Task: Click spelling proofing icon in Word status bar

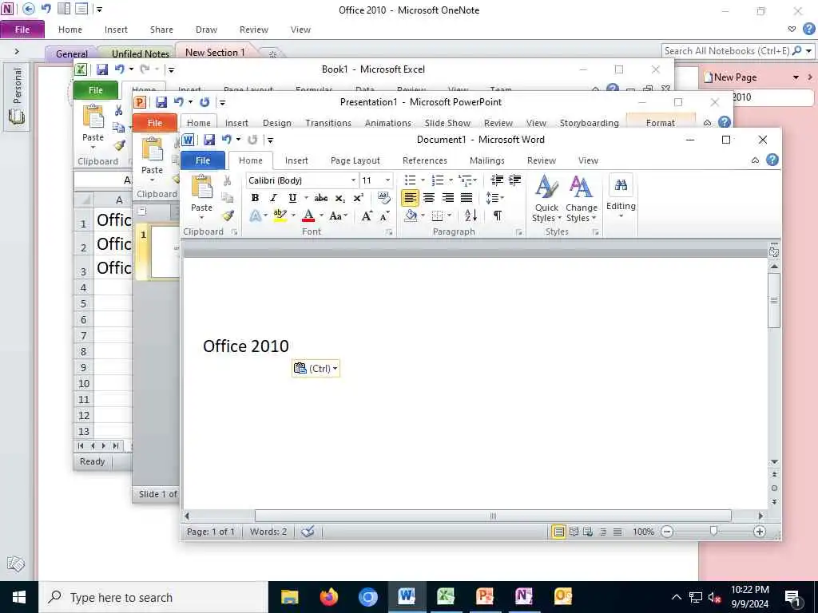Action: pyautogui.click(x=308, y=532)
